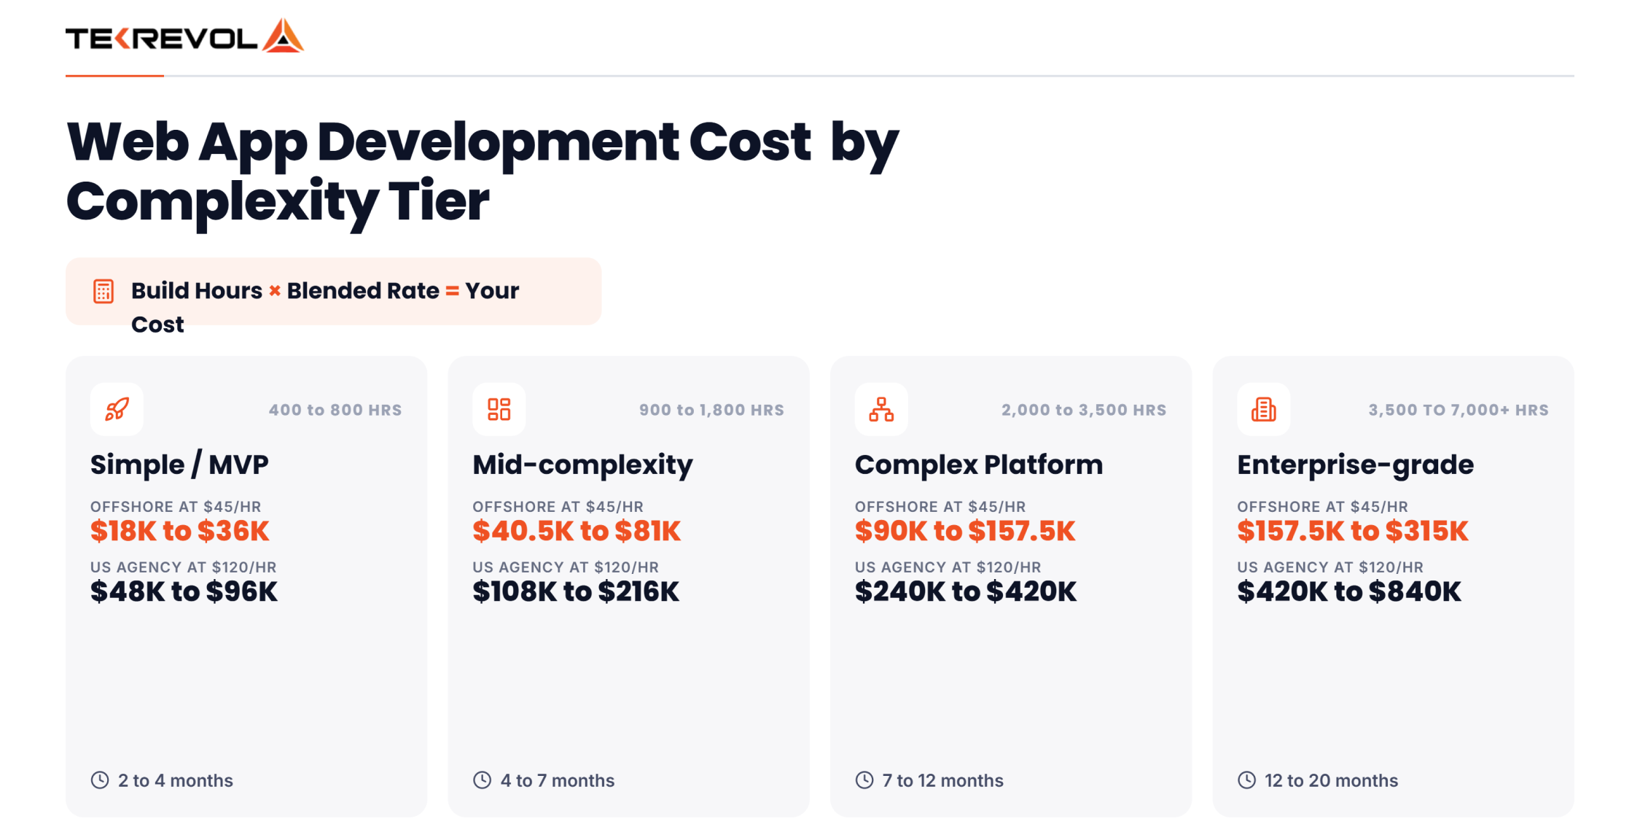Click the '$108K to $216K' US agency price
This screenshot has width=1640, height=835.
(x=576, y=591)
